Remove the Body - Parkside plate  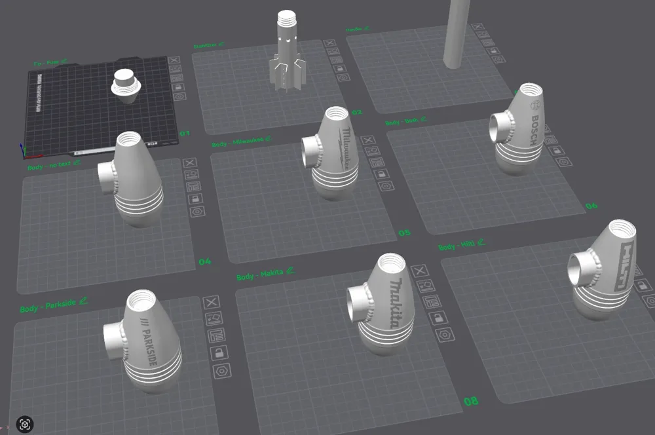point(212,302)
